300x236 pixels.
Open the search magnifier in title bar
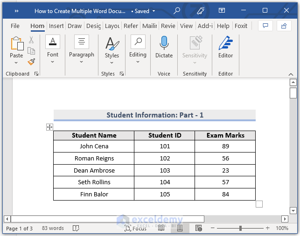177,10
